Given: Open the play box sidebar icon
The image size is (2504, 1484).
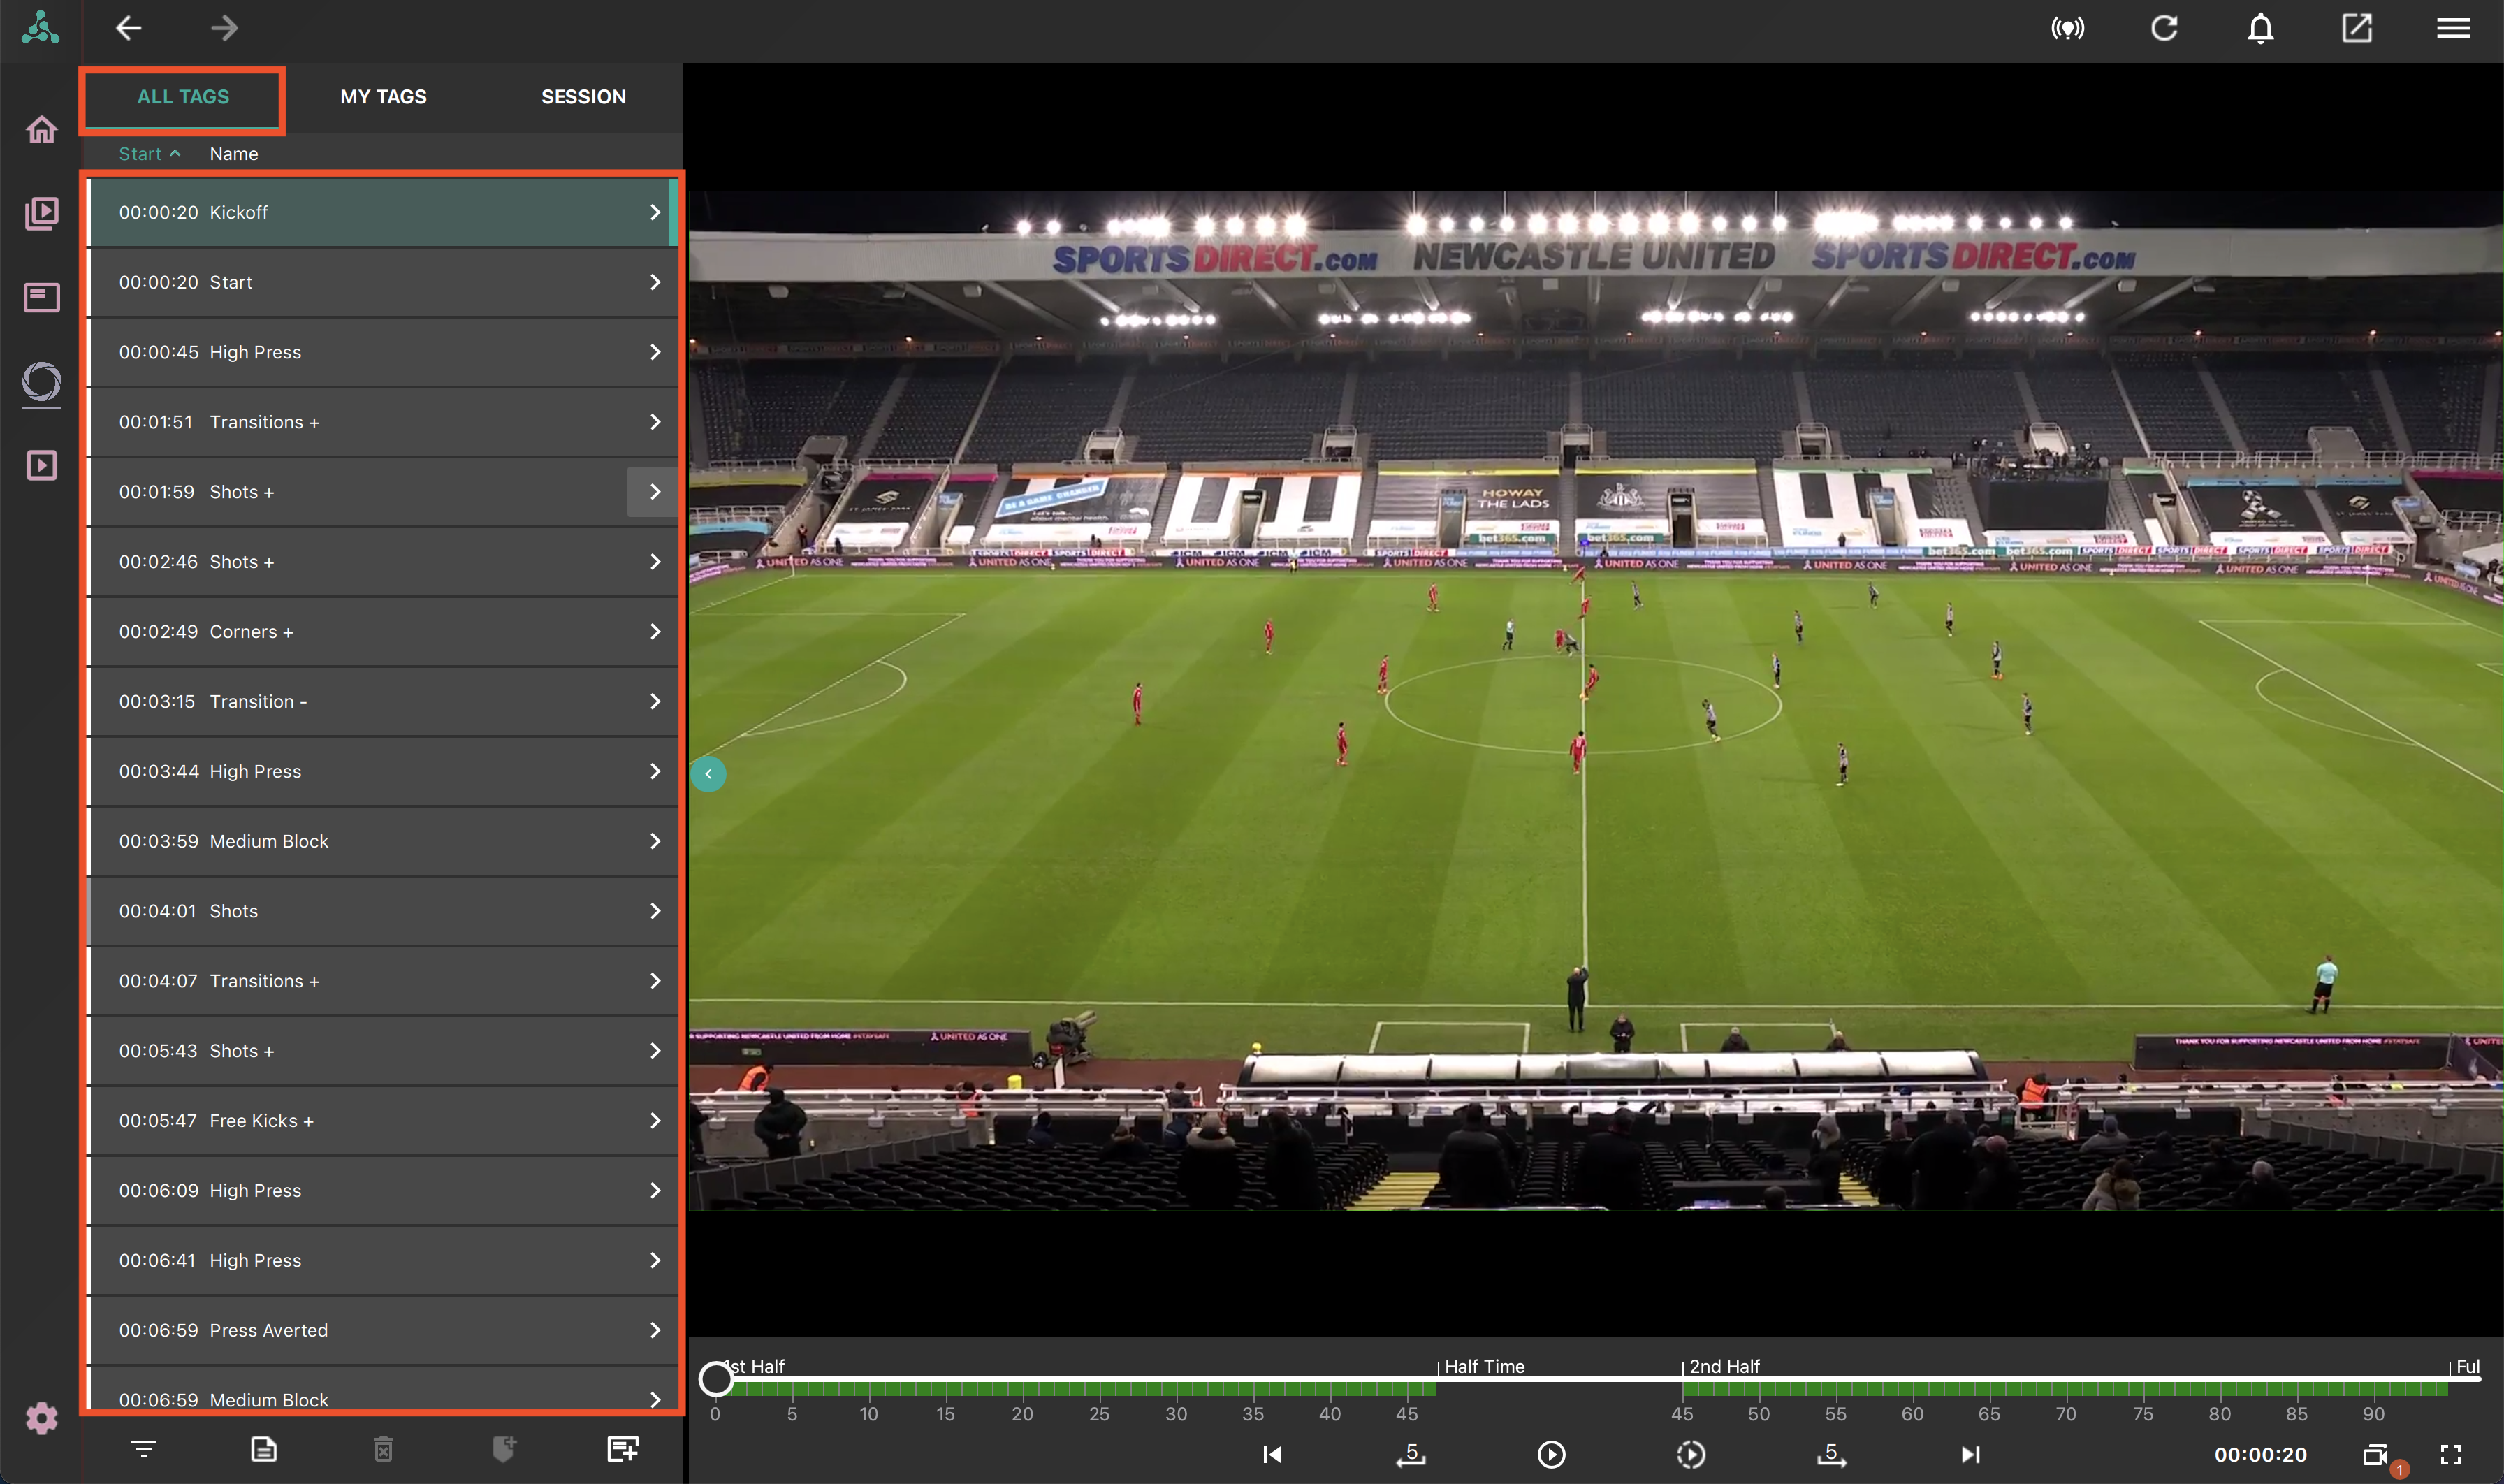Looking at the screenshot, I should (41, 465).
